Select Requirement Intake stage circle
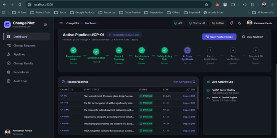Viewport: 277px width, 138px height. 73,50
